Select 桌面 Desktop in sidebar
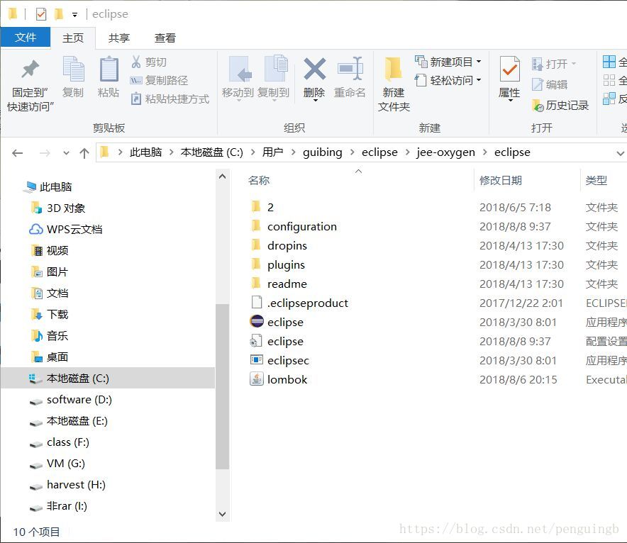The image size is (627, 543). [49, 357]
